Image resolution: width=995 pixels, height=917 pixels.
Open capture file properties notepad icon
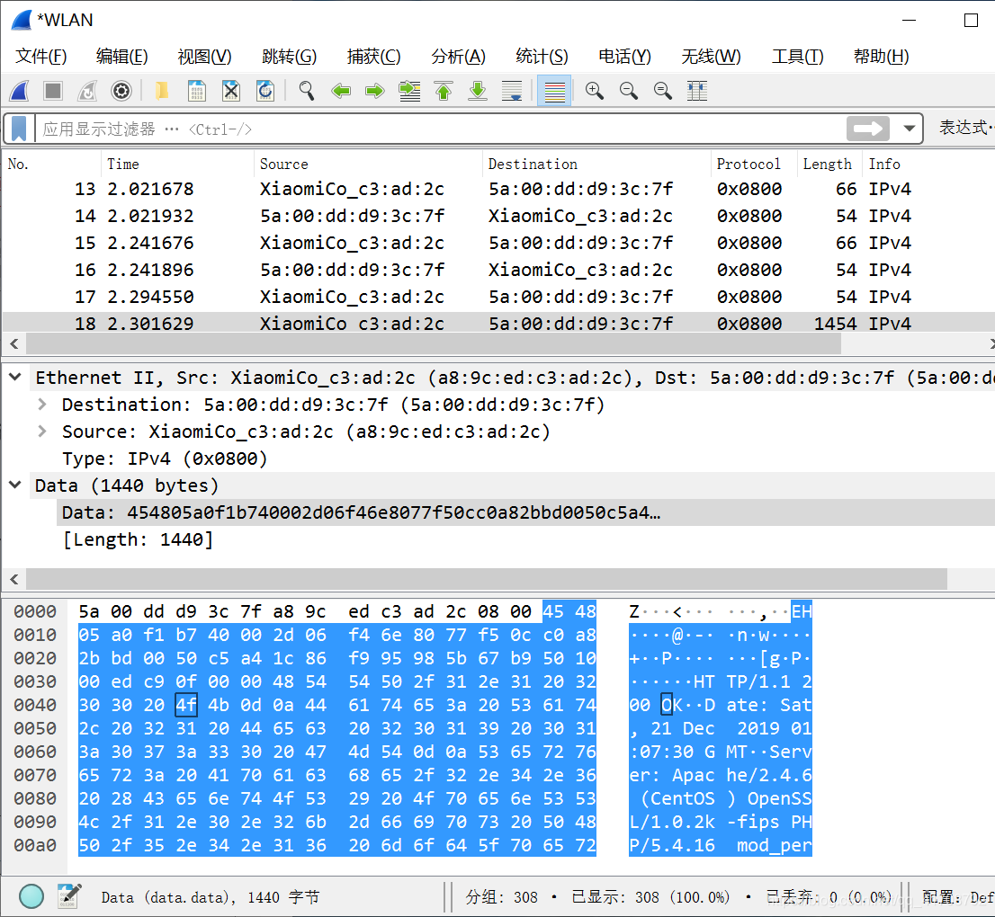point(70,895)
